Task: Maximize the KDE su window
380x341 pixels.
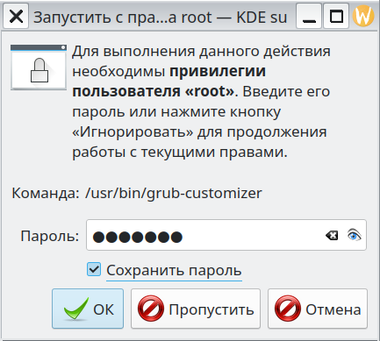Action: (x=336, y=16)
